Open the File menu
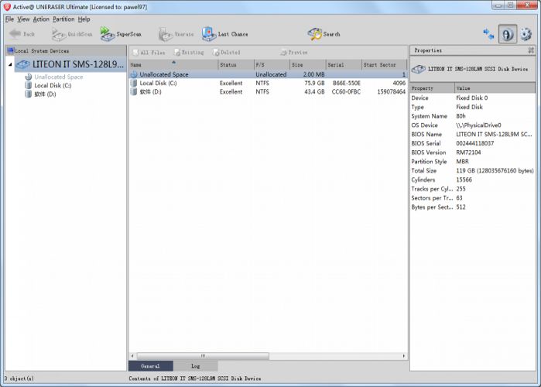This screenshot has height=387, width=541. tap(9, 19)
